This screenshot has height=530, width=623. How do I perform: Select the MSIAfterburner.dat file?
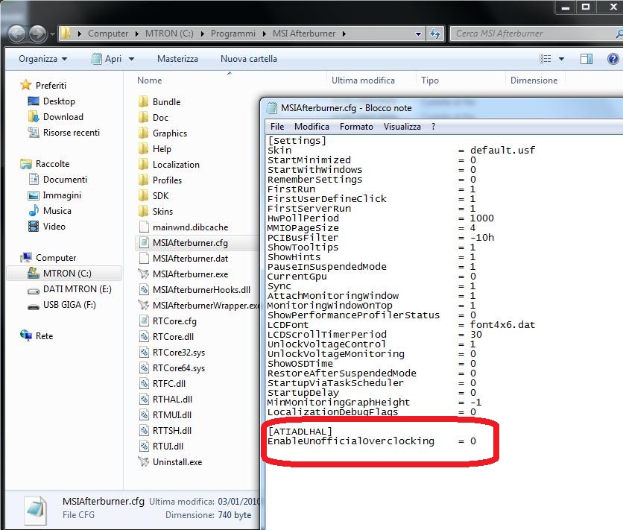[x=183, y=259]
